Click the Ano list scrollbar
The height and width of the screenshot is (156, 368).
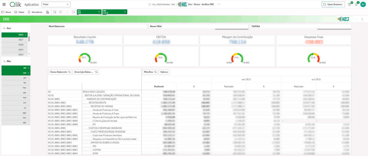(29, 38)
